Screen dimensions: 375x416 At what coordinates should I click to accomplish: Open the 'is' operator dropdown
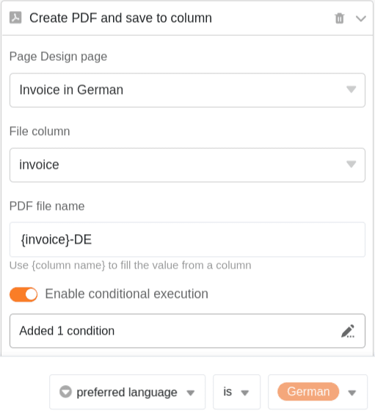[x=236, y=392]
